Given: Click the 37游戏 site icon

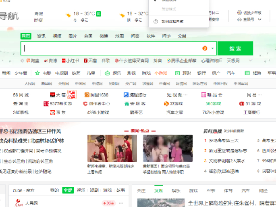Looking at the screenshot, I should (x=166, y=103).
